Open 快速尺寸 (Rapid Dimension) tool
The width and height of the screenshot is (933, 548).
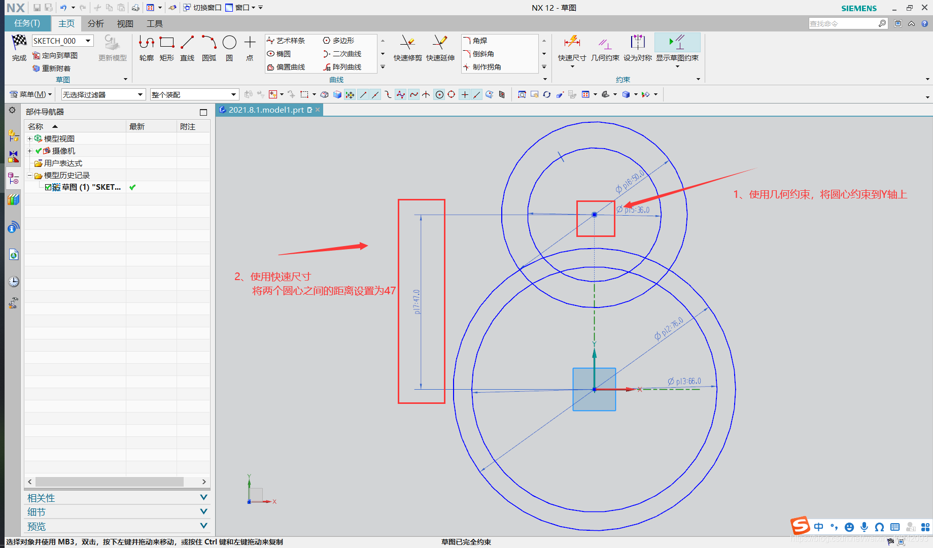click(x=572, y=48)
